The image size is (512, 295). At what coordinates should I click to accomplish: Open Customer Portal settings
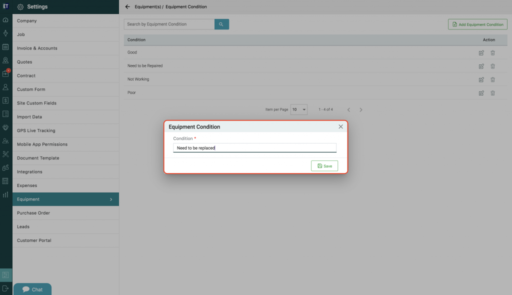65,240
